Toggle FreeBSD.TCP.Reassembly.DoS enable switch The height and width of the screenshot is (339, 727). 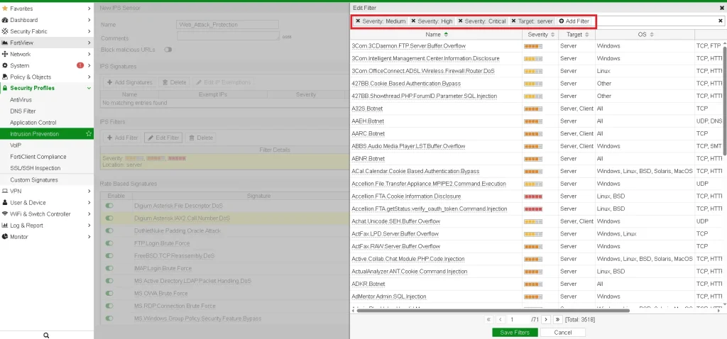[109, 255]
